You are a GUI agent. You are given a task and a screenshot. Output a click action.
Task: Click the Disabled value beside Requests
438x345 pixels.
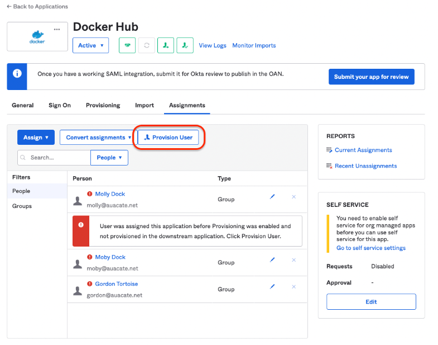pyautogui.click(x=382, y=266)
